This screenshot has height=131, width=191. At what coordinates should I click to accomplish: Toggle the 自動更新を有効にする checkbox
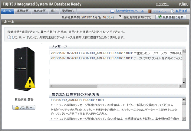point(120,17)
